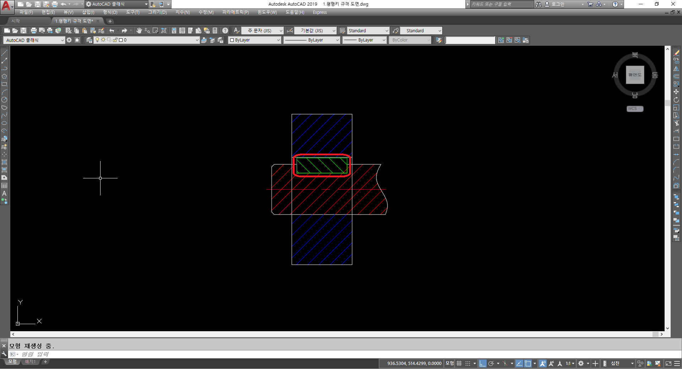Toggle layer 0 on/off lightbulb

(97, 40)
